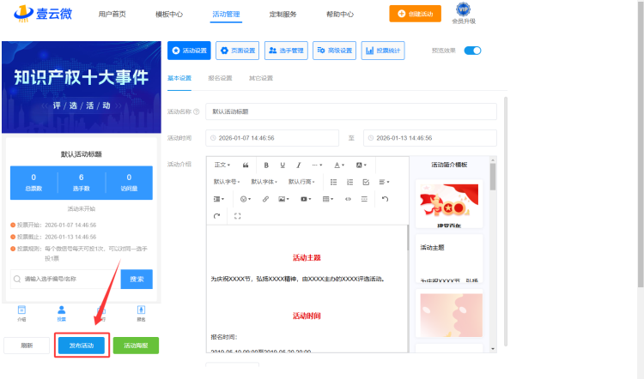This screenshot has width=644, height=379.
Task: Click the 活动名称 input field
Action: 350,111
